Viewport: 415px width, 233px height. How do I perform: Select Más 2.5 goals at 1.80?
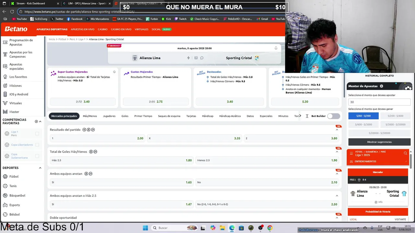click(x=122, y=160)
